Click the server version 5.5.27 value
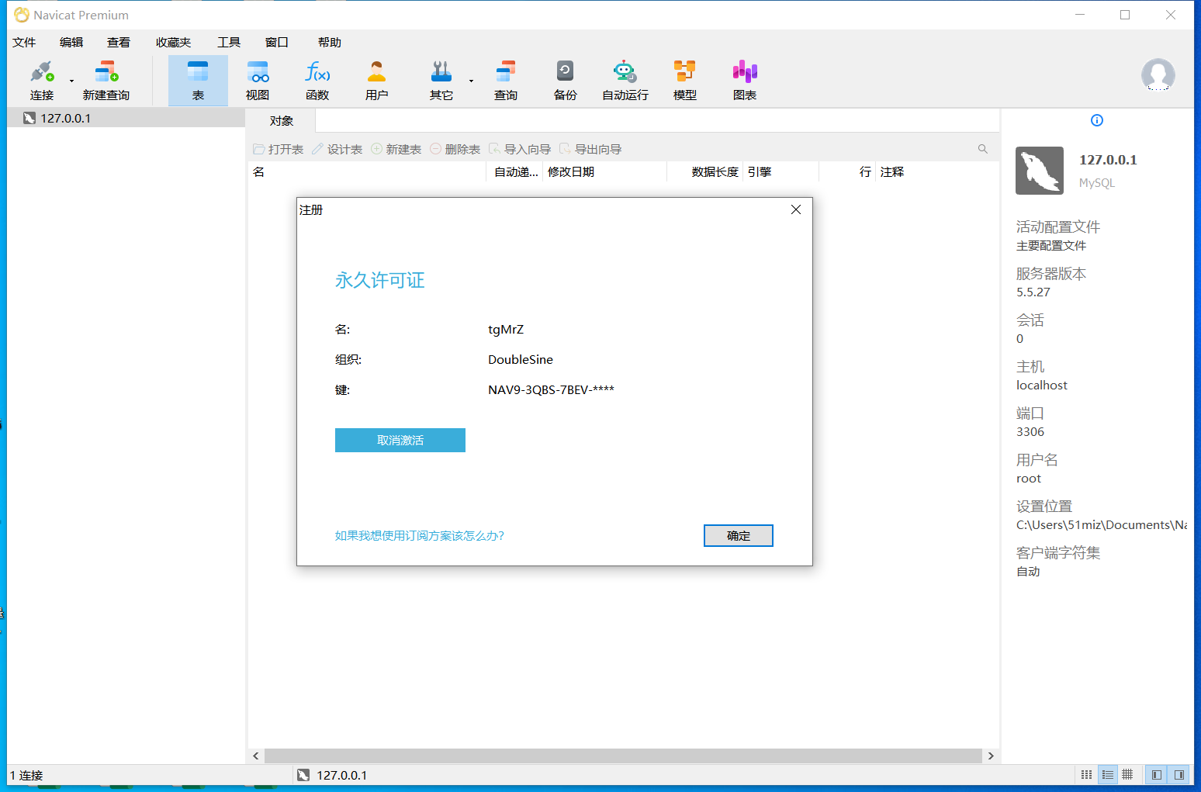The height and width of the screenshot is (792, 1201). pyautogui.click(x=1033, y=292)
